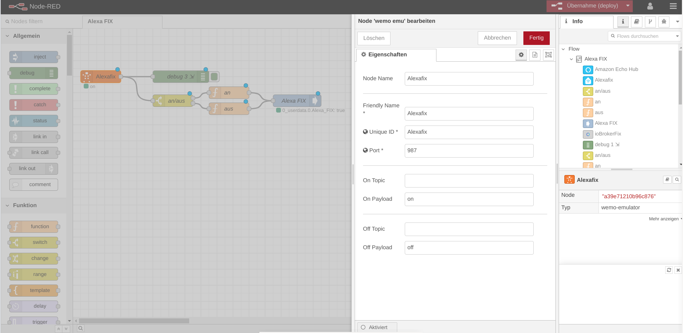The width and height of the screenshot is (683, 333).
Task: Collapse the Funktion palette category
Action: [34, 205]
